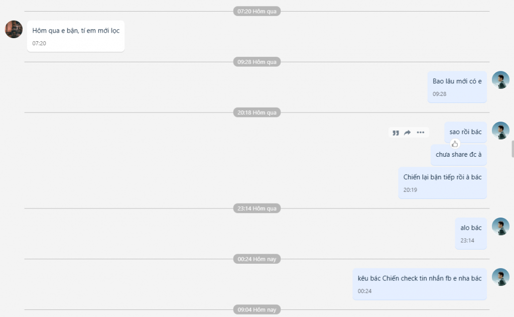Select the "kêu bác Chiến check tin nhắn fb" message

[419, 278]
